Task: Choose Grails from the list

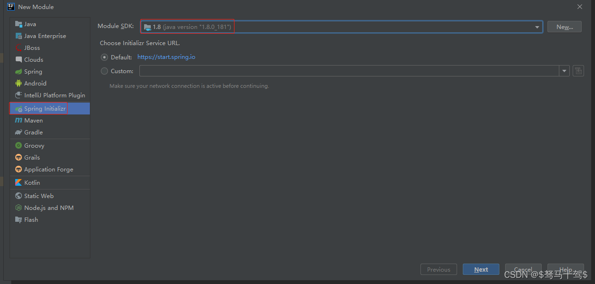Action: (50, 157)
